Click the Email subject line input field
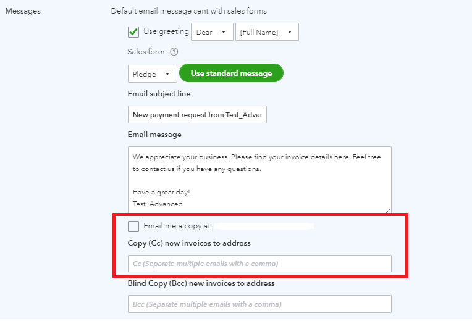Image resolution: width=472 pixels, height=321 pixels. tap(197, 114)
